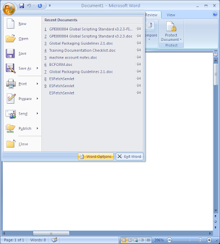Viewport: 220px width, 244px height.
Task: Open recent document 7, Global Packaging Guidelines 2.1.doc
Action: click(x=88, y=72)
